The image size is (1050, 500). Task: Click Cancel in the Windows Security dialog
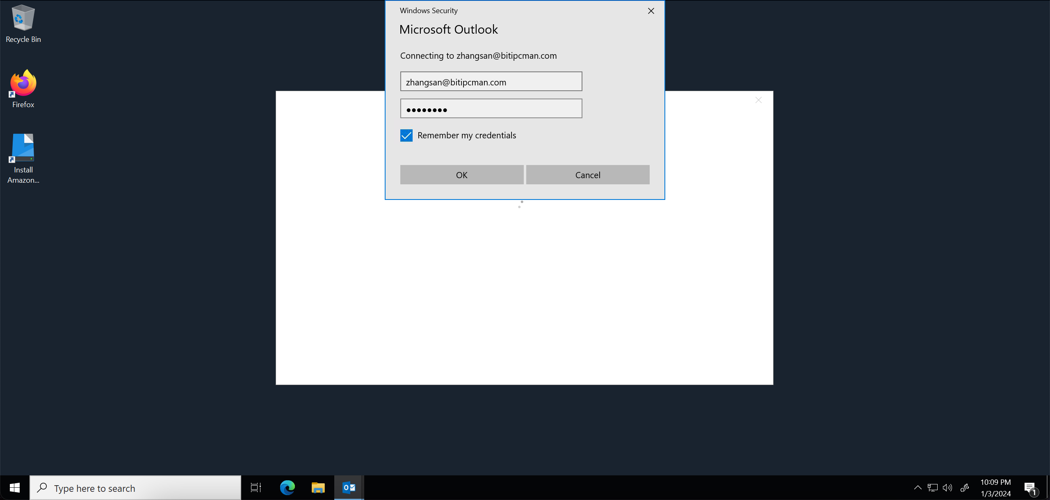click(x=588, y=175)
